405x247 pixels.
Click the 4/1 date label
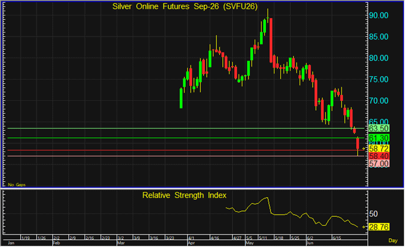(x=191, y=238)
